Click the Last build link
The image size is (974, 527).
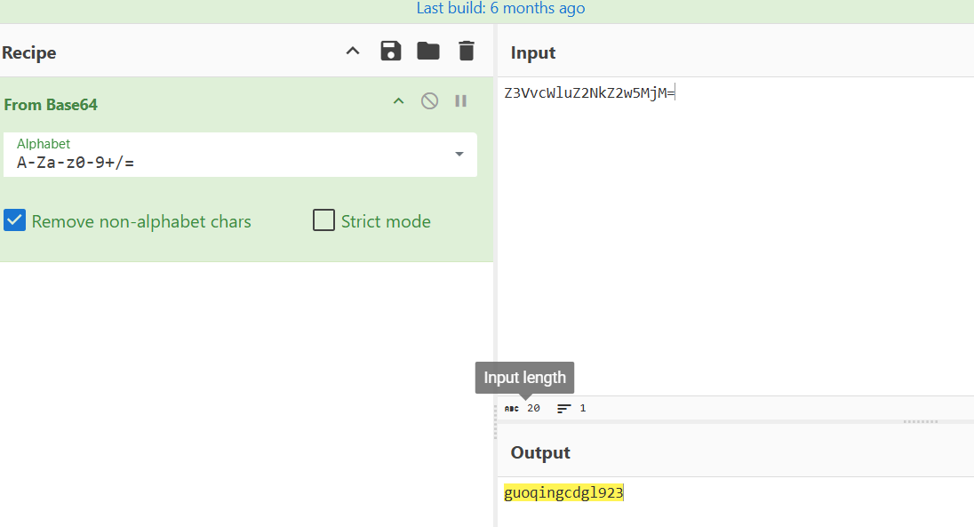click(x=500, y=9)
